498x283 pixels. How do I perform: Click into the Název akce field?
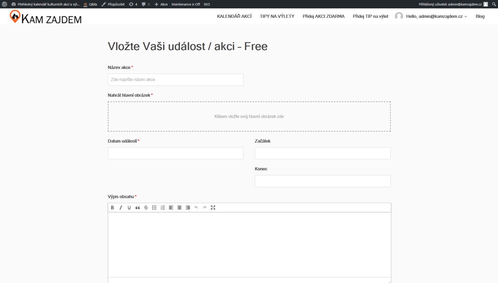tap(175, 80)
